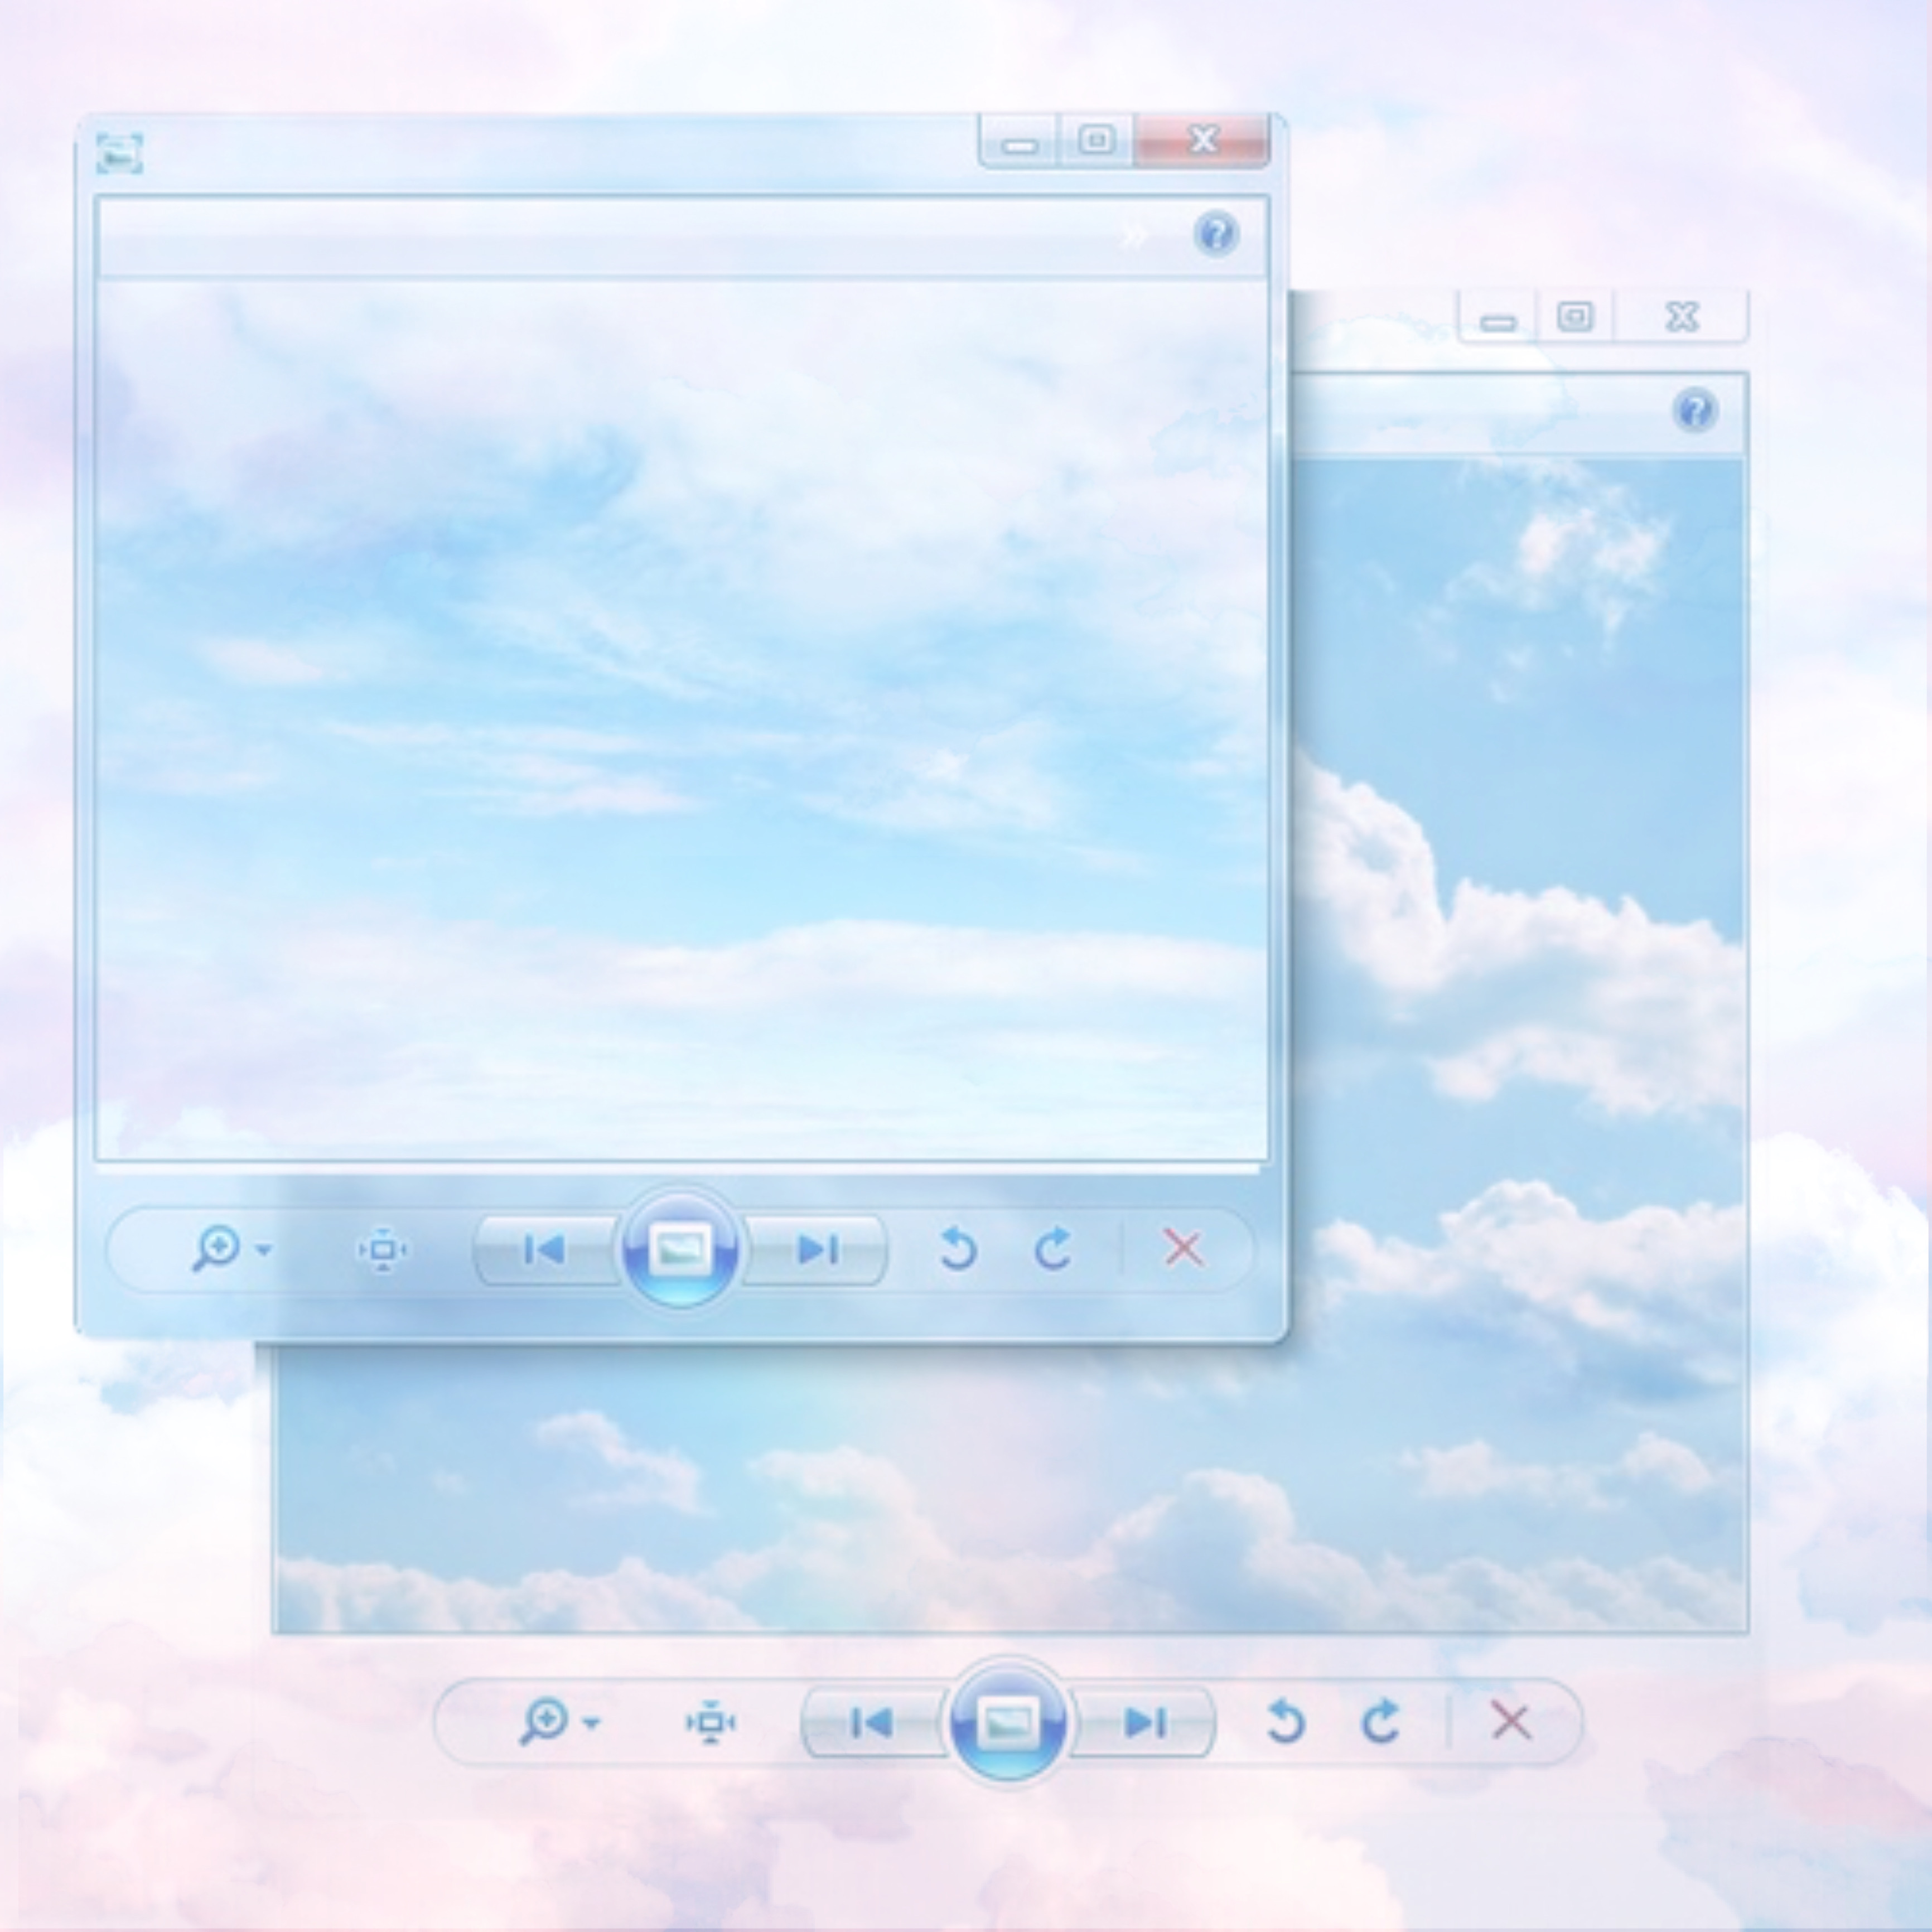Expand zoom dropdown arrow in back window

tap(592, 1722)
